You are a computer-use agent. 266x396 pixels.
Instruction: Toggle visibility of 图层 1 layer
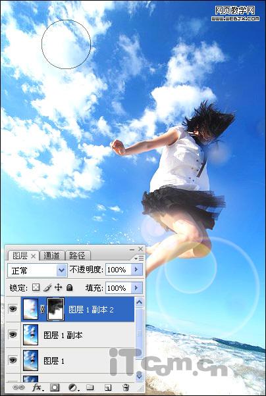13,360
